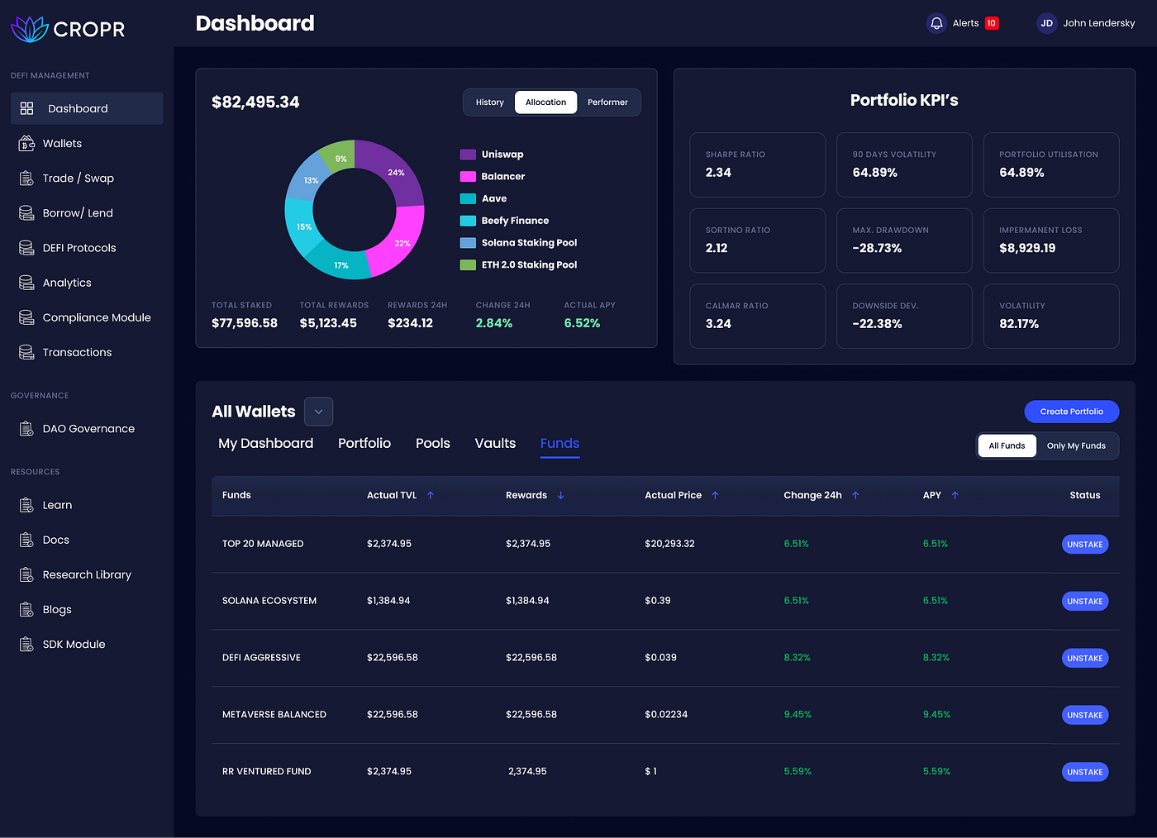This screenshot has height=838, width=1157.
Task: Click the Docs sidebar icon
Action: coord(26,540)
